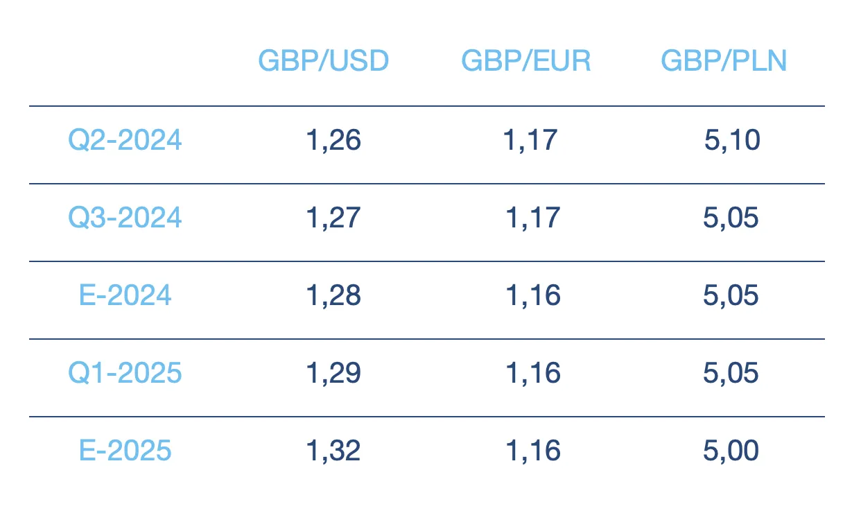Select the E-2025 row label
Image resolution: width=861 pixels, height=520 pixels.
125,451
